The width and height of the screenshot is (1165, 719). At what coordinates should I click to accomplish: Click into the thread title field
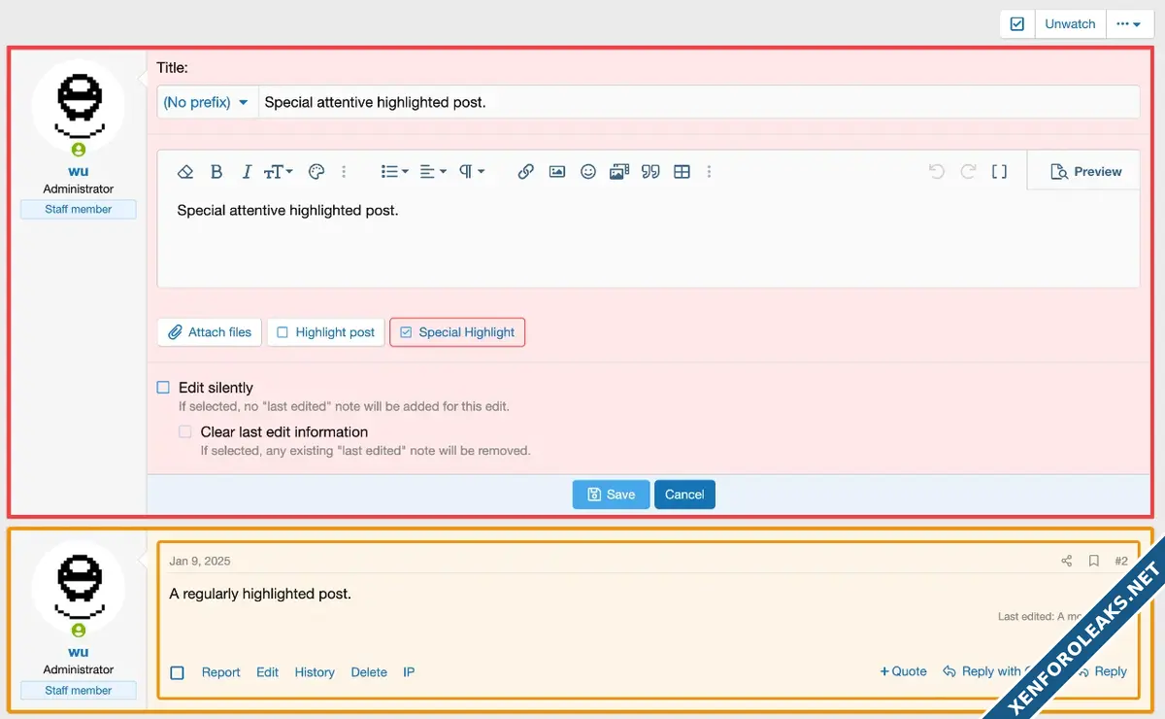(697, 102)
